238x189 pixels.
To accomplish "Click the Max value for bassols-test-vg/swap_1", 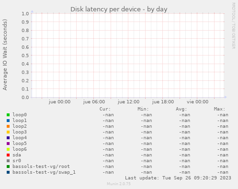I will coord(223,172).
